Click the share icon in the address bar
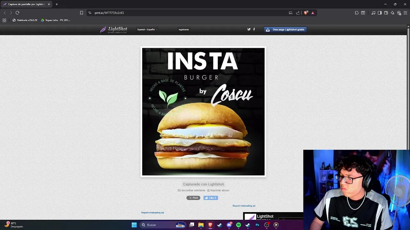Image resolution: width=410 pixels, height=230 pixels. (x=298, y=13)
